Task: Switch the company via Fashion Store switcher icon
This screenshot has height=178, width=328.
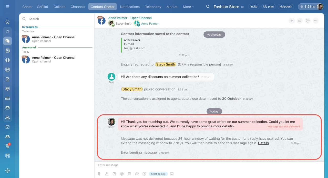Action: (x=242, y=7)
